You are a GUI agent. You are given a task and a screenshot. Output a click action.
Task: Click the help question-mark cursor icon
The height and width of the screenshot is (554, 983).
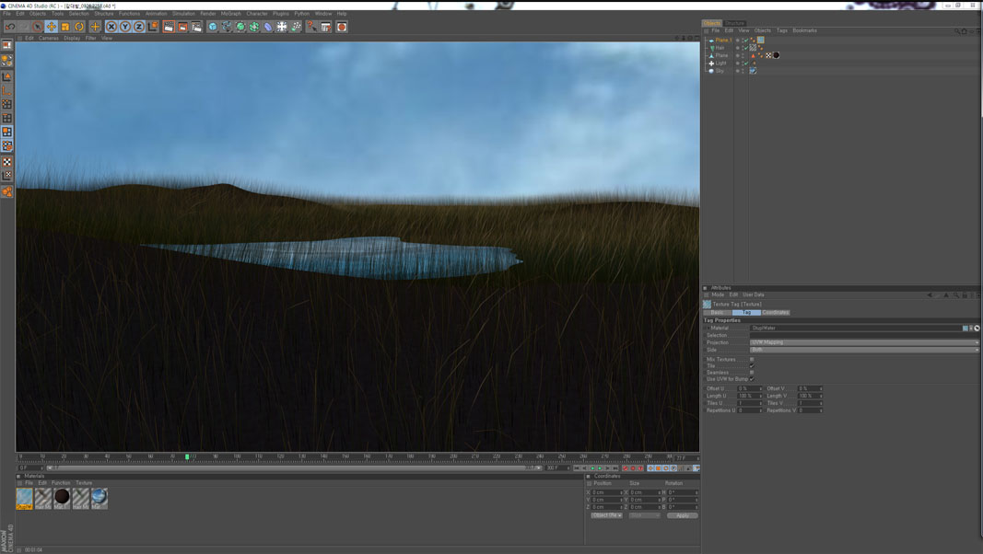[311, 27]
